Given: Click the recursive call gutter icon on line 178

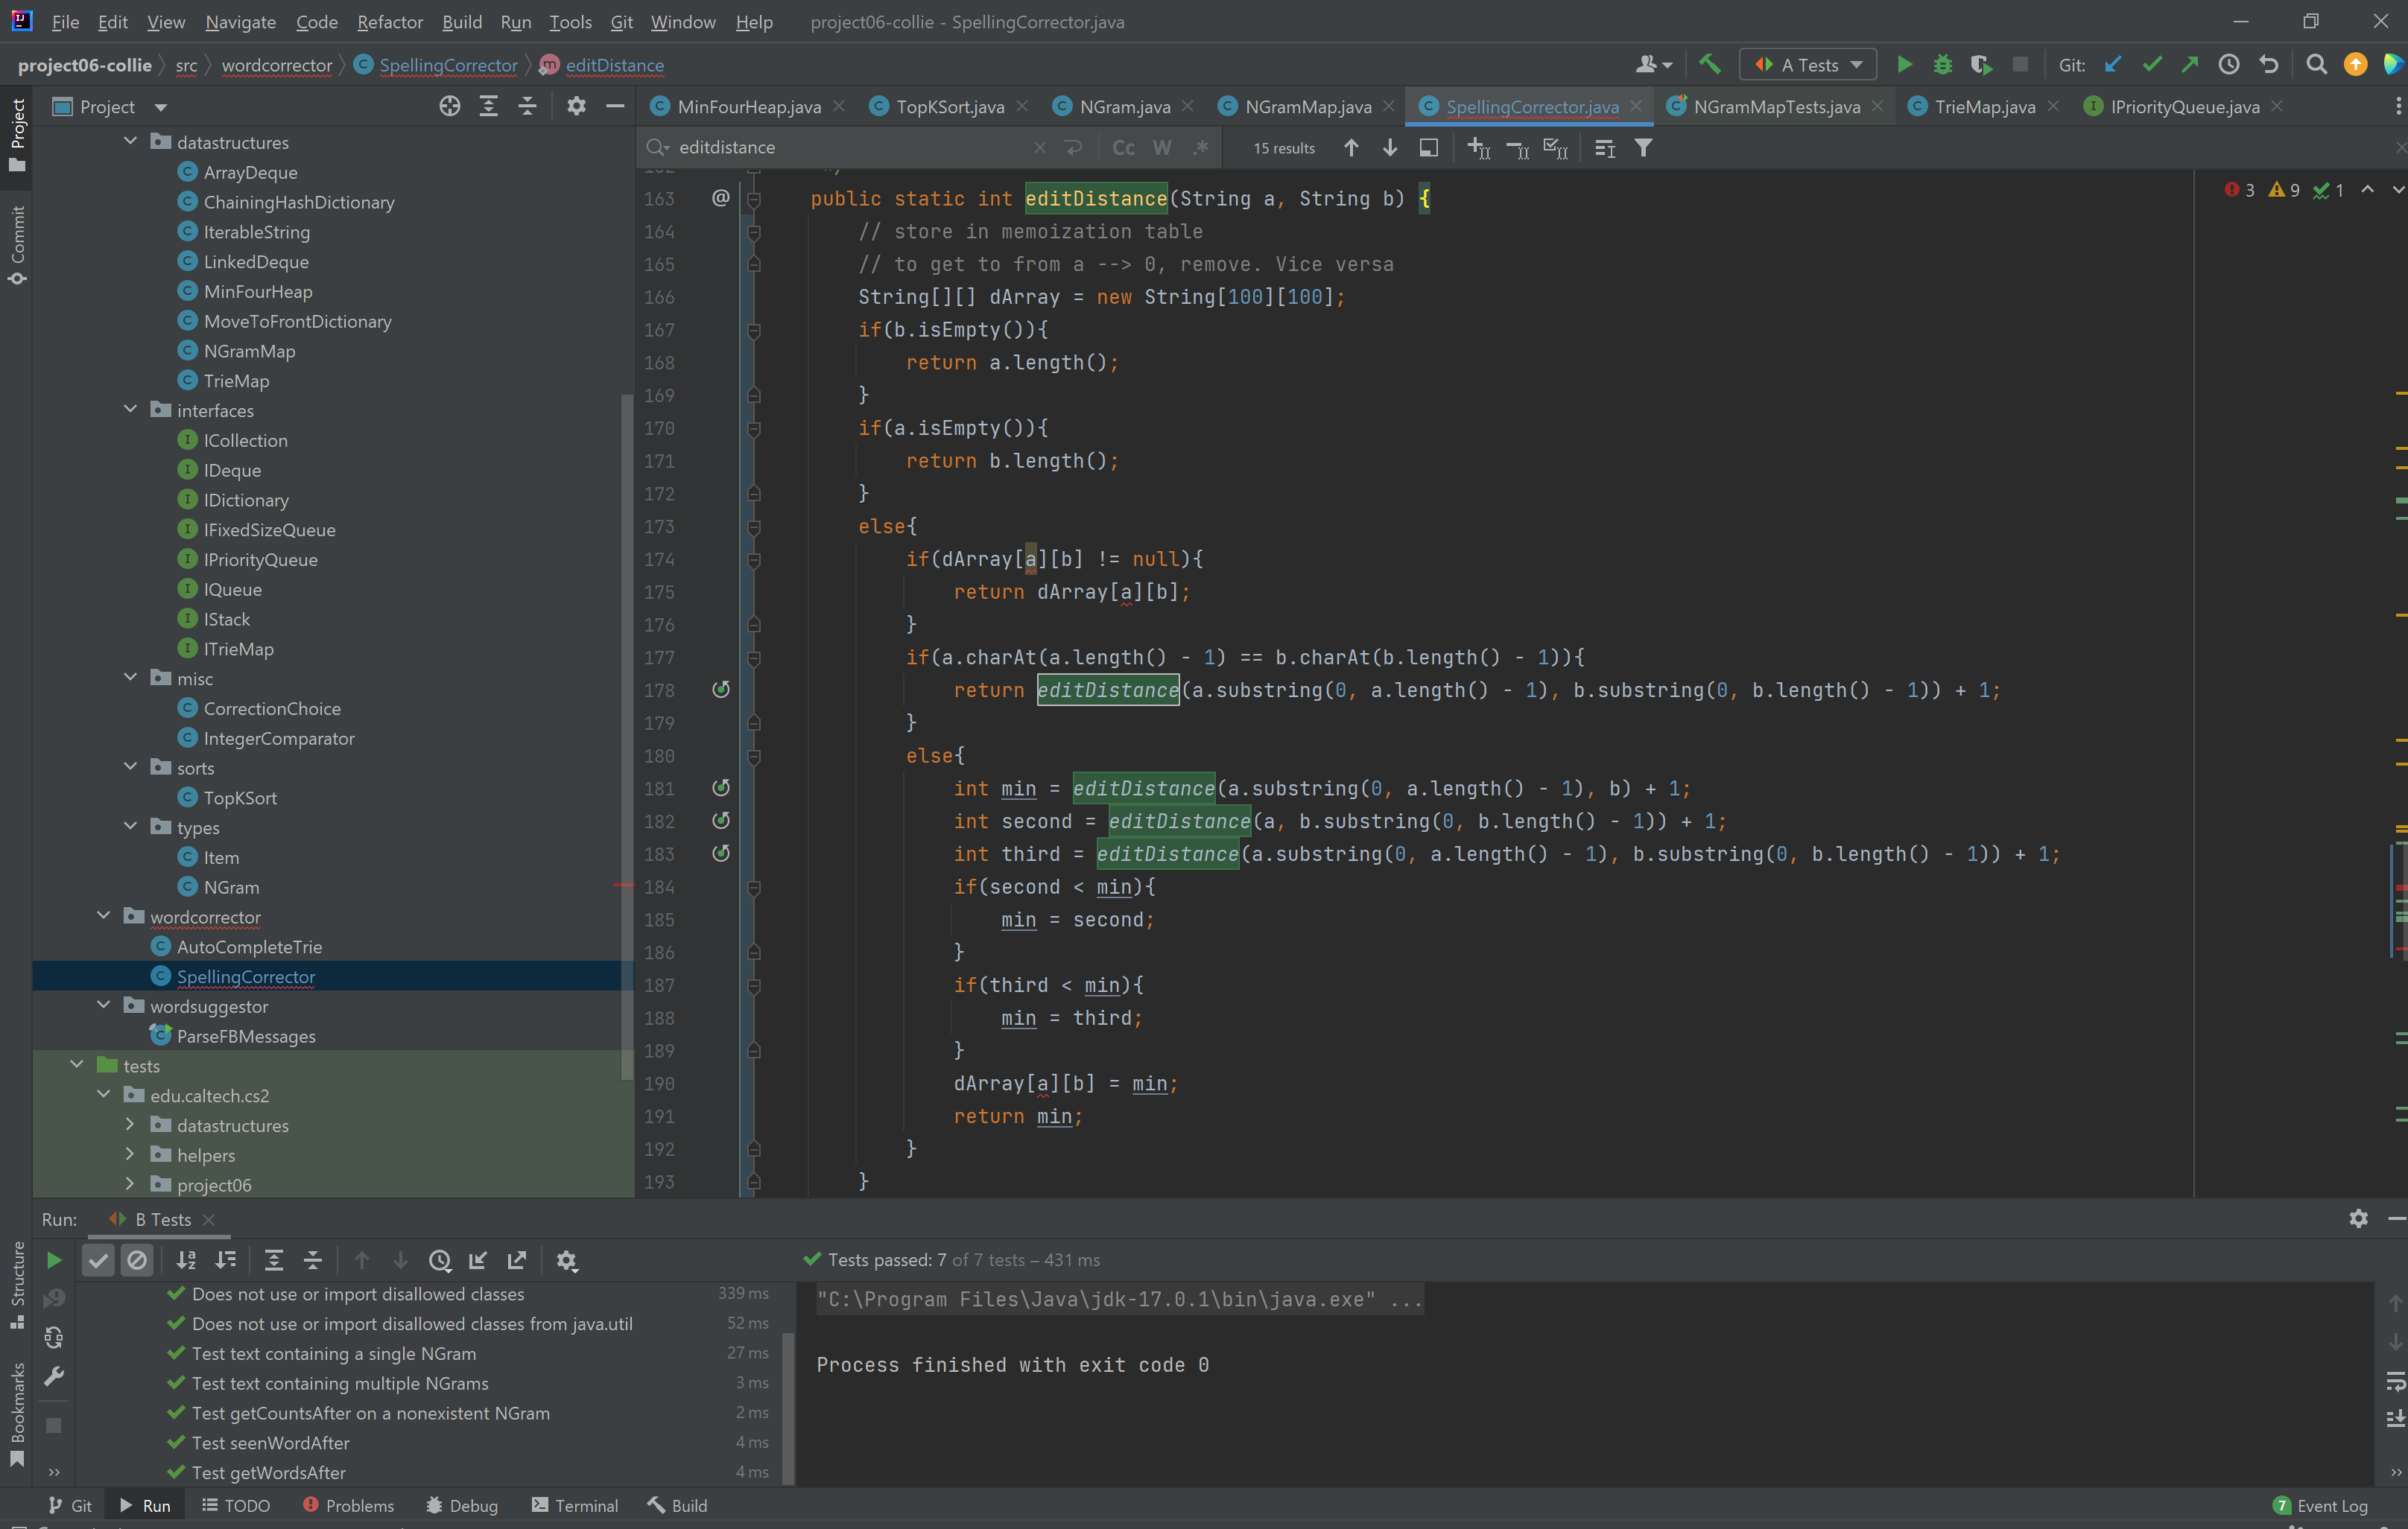Looking at the screenshot, I should tap(720, 690).
